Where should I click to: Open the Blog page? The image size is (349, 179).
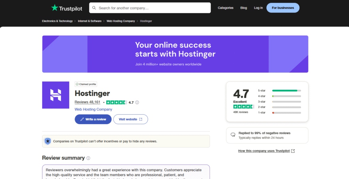coord(244,8)
